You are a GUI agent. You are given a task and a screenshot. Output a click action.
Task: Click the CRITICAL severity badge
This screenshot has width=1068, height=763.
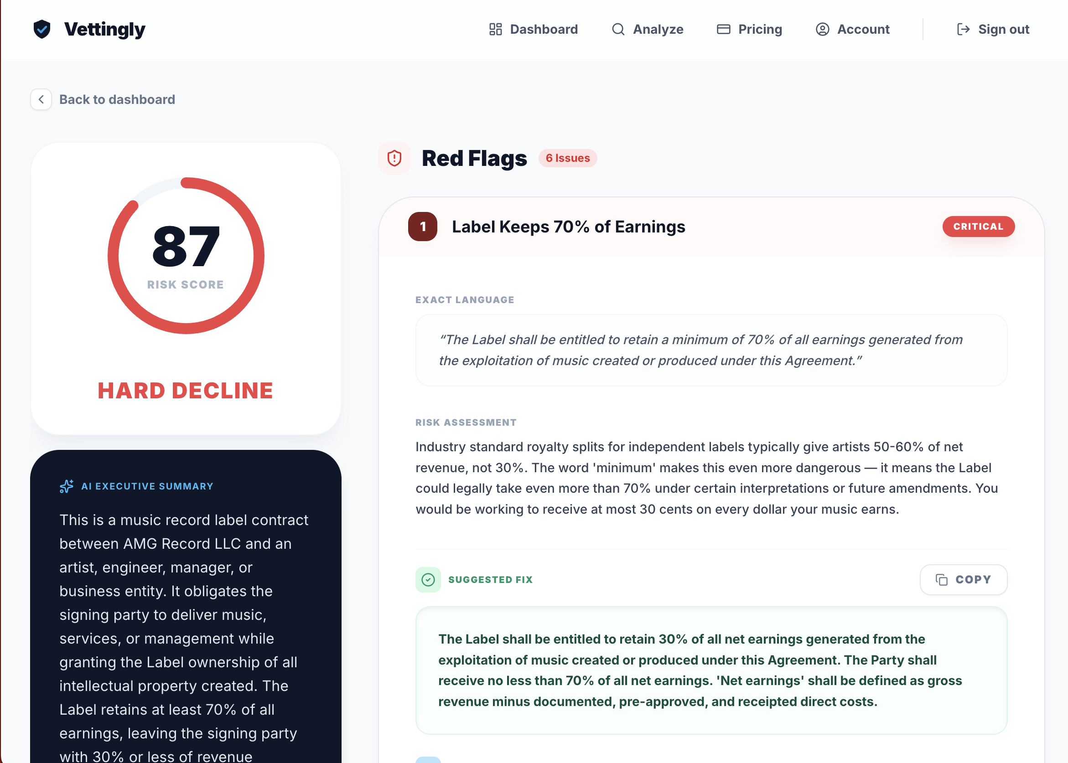click(x=978, y=227)
